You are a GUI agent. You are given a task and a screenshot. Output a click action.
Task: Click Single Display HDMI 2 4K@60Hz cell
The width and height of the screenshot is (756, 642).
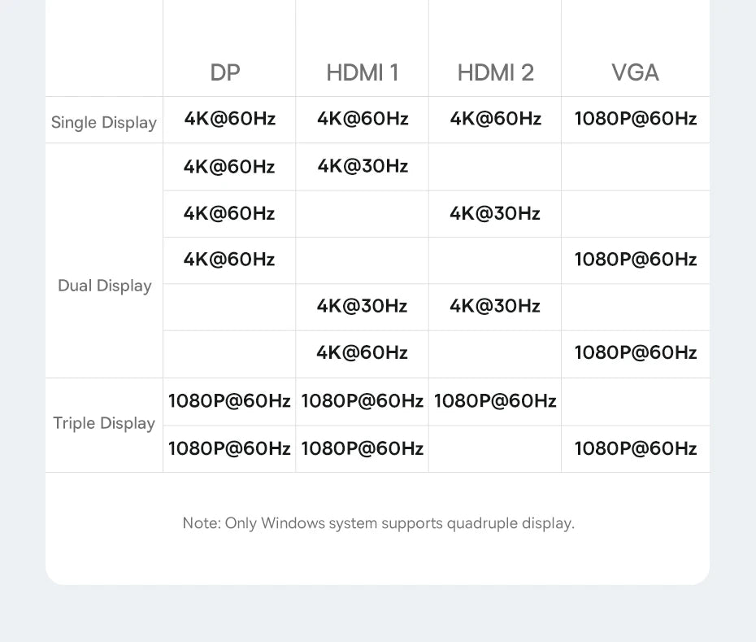click(496, 119)
